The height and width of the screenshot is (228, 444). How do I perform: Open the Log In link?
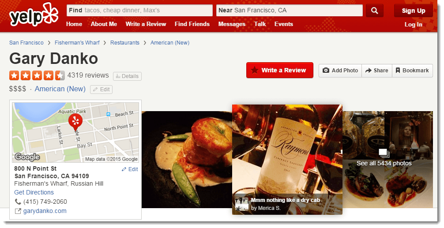[414, 25]
